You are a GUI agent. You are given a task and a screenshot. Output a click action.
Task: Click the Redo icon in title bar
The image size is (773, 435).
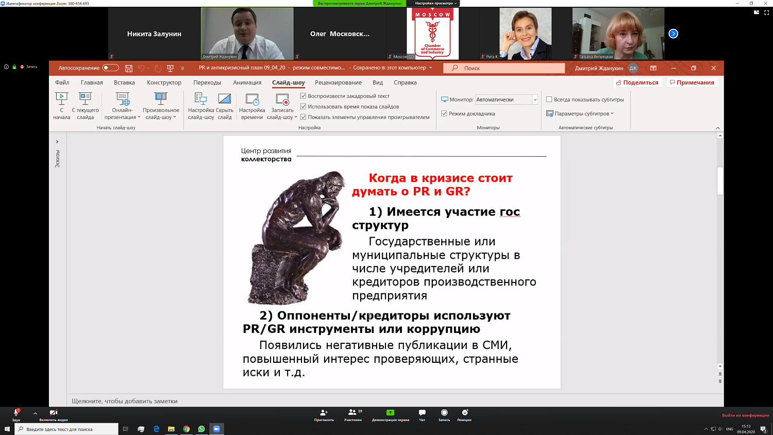tap(158, 68)
